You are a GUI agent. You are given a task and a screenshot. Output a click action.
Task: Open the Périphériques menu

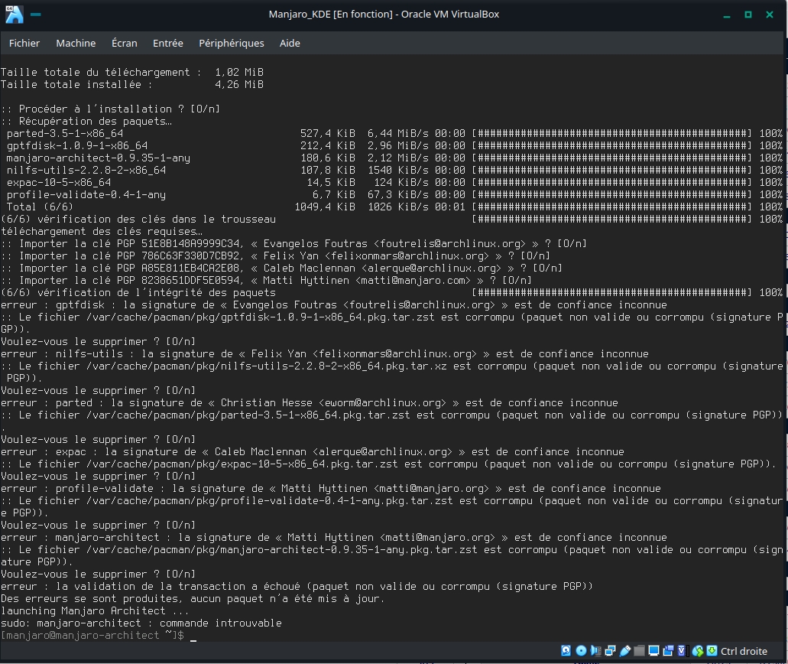[231, 43]
